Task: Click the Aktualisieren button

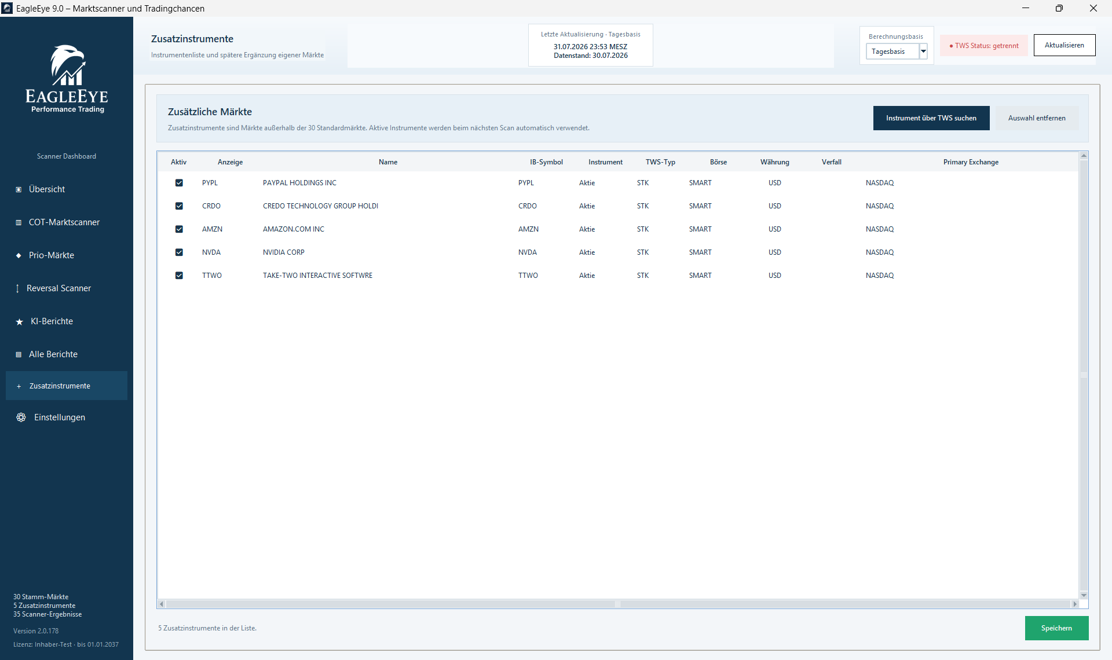Action: click(x=1065, y=45)
